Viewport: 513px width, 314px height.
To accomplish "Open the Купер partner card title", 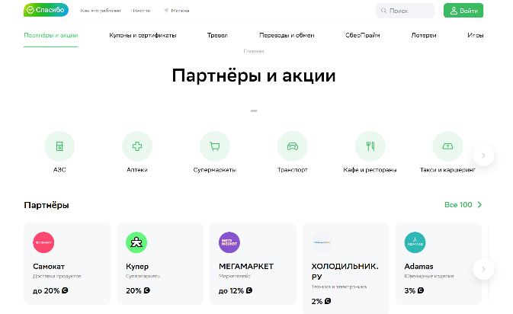I will pos(137,267).
